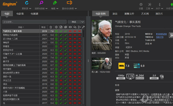Image resolution: width=173 pixels, height=106 pixels.
Task: Click the movie search input field
Action: 34,22
